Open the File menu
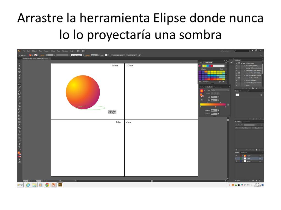 click(24, 51)
